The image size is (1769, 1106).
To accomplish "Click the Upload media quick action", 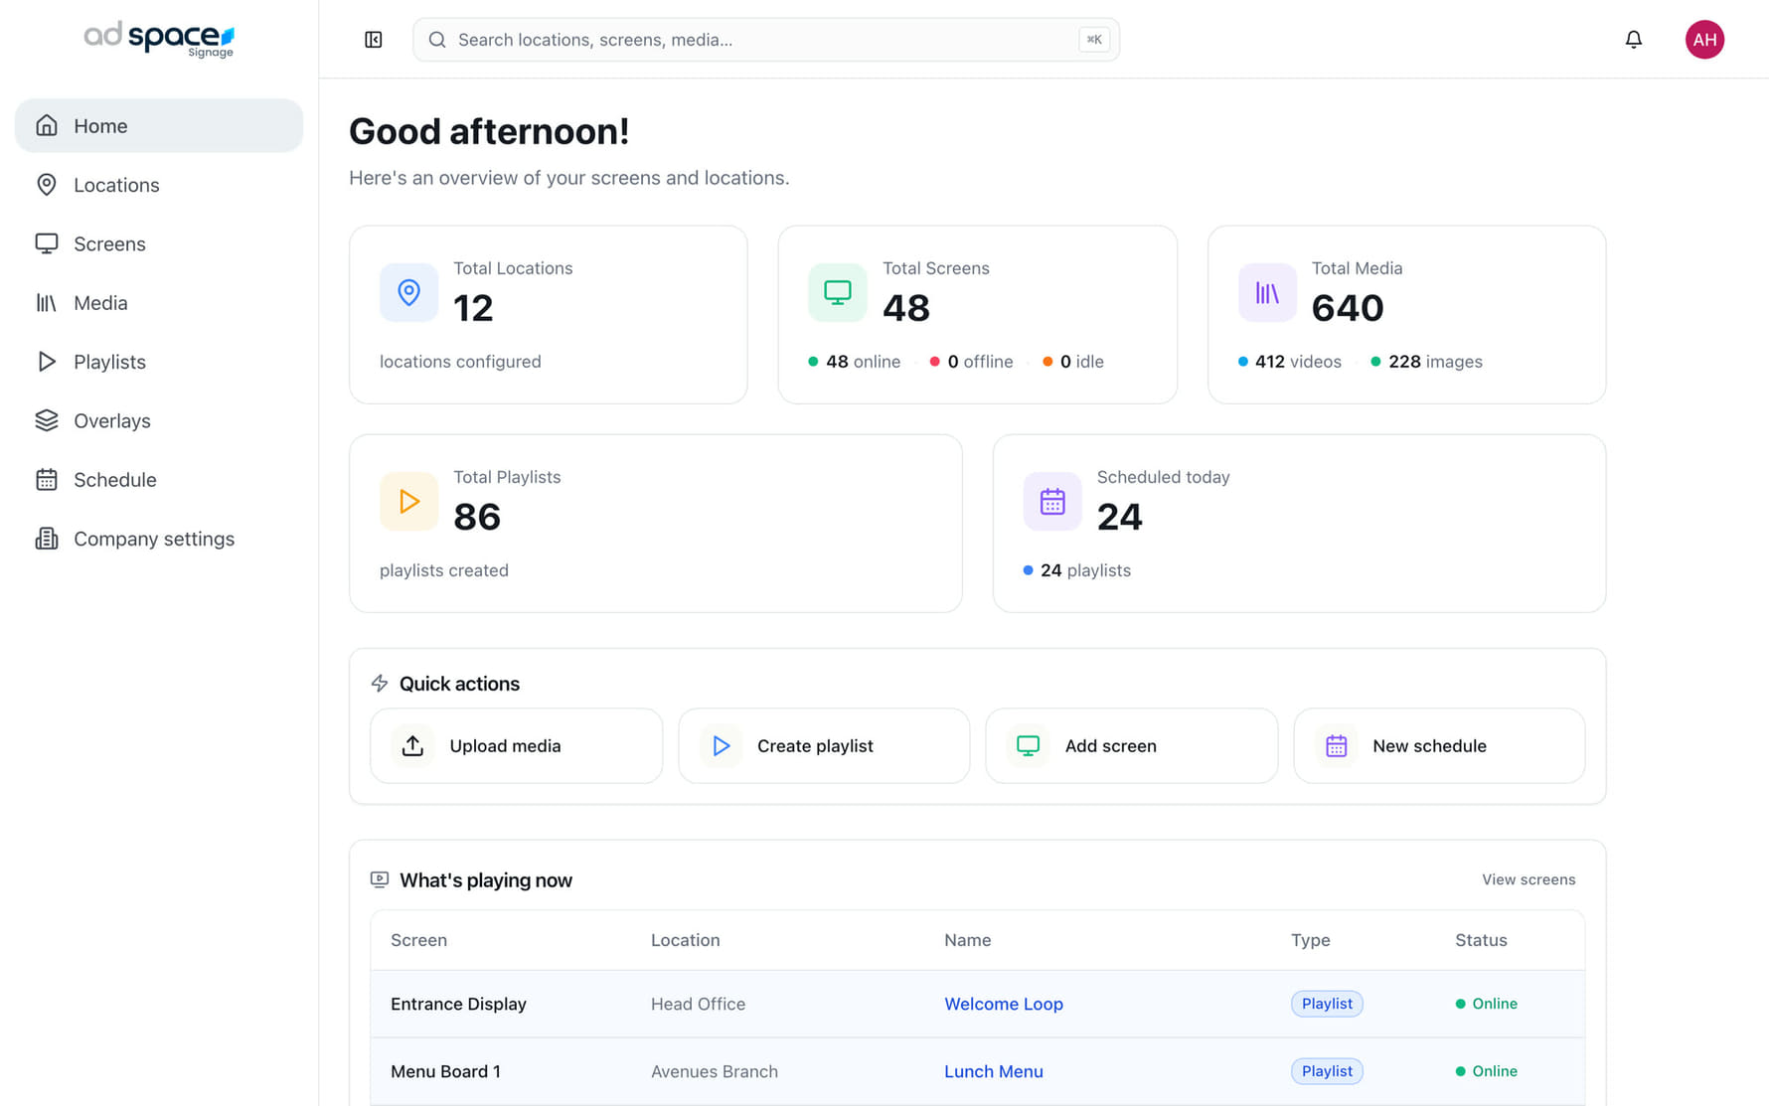I will (516, 745).
